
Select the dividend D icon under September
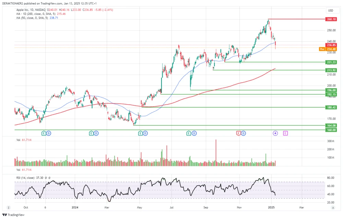194,133
